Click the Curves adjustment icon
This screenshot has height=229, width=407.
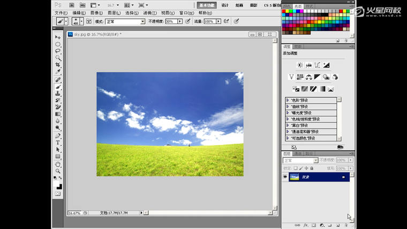(x=317, y=65)
